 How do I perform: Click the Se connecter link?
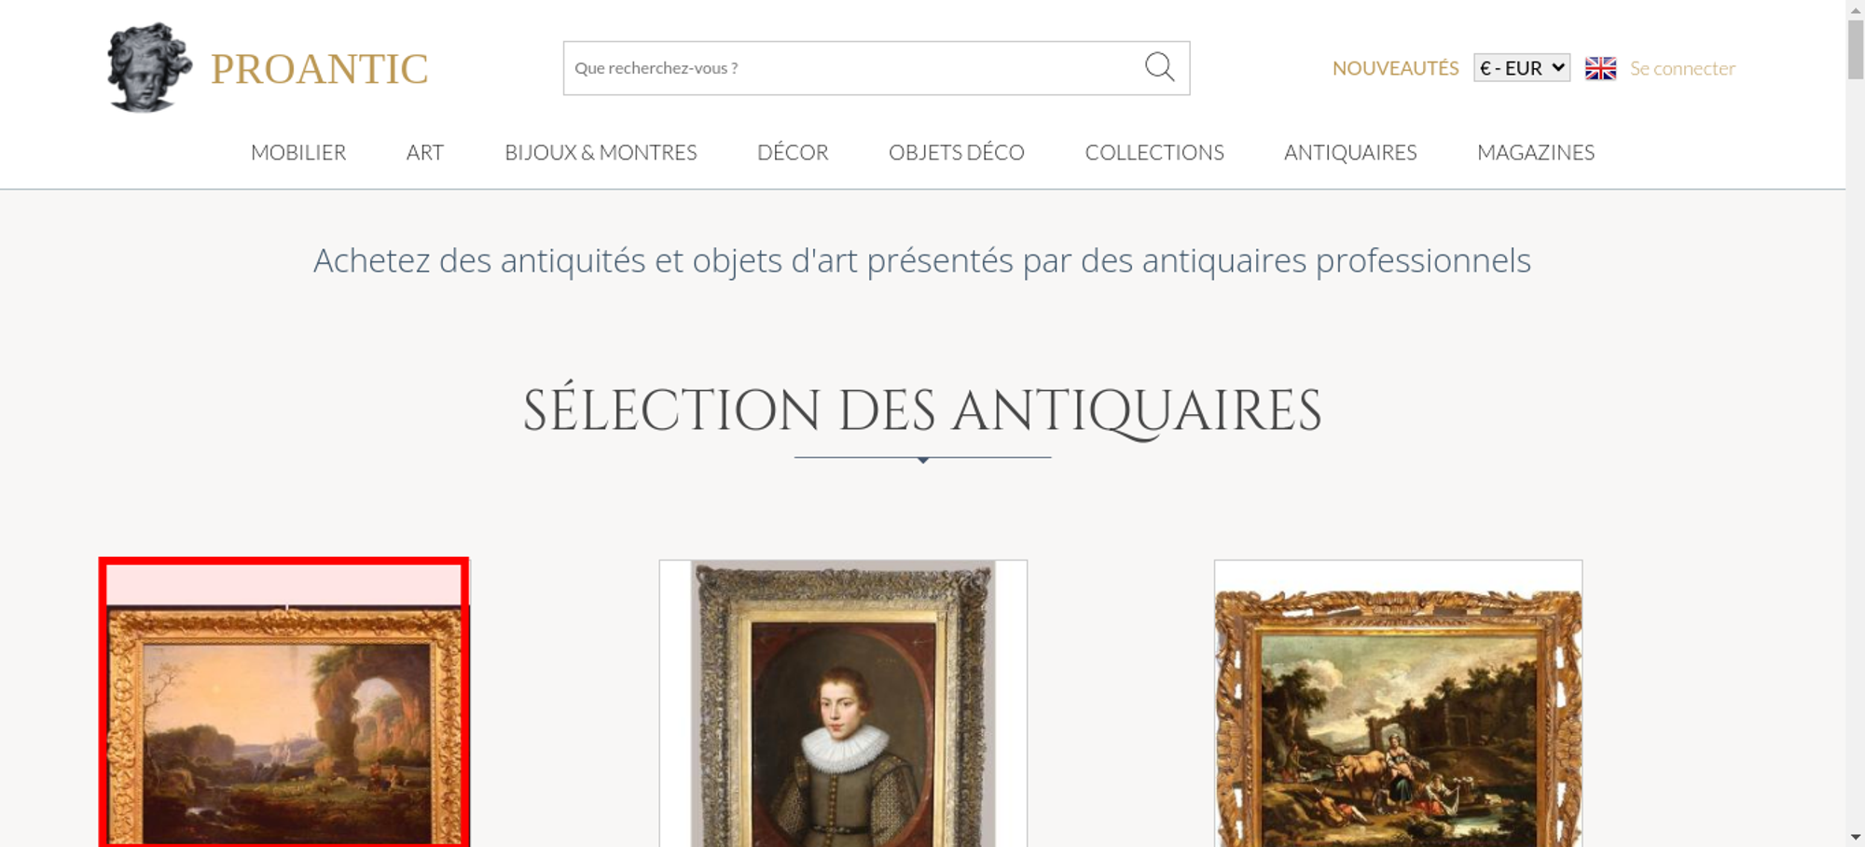(x=1682, y=68)
